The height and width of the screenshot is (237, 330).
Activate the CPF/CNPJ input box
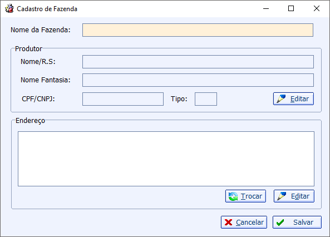click(123, 99)
